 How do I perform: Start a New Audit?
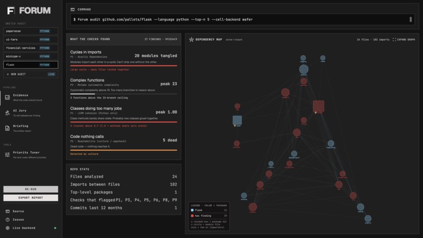[x=30, y=74]
